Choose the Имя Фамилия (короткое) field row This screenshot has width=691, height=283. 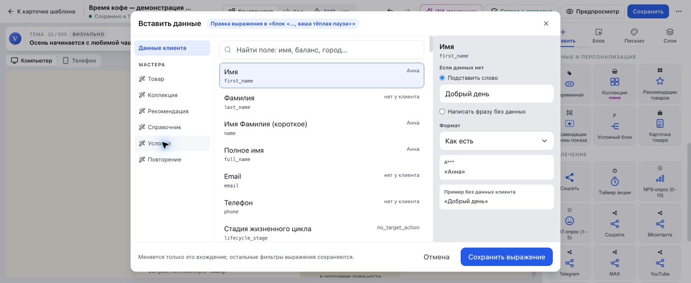(x=322, y=128)
